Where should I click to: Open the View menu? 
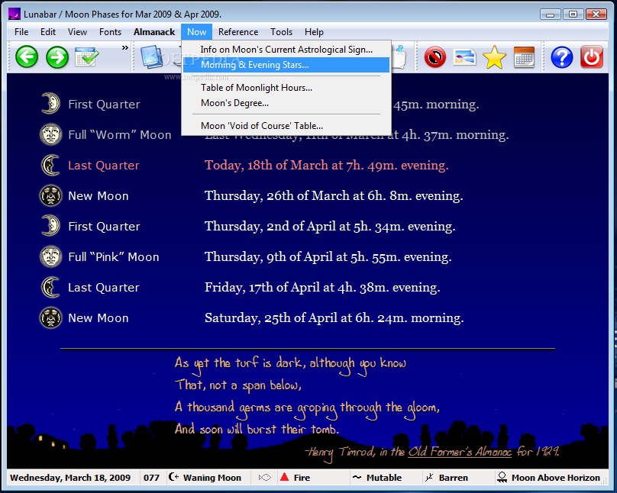point(77,32)
